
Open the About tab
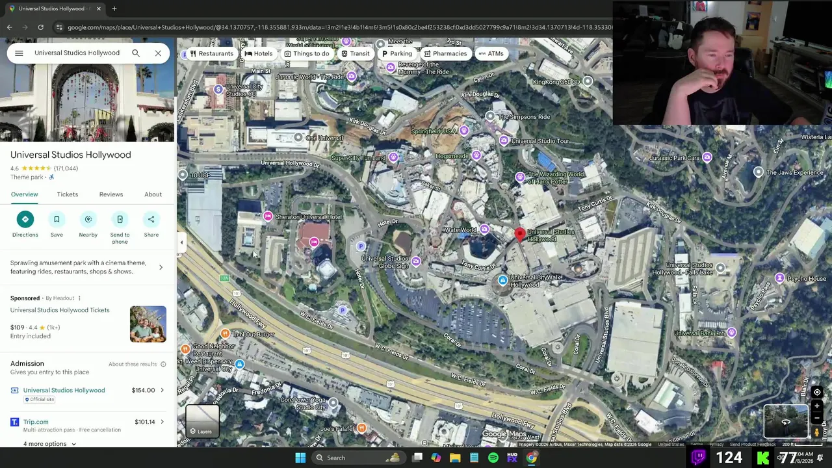coord(153,194)
